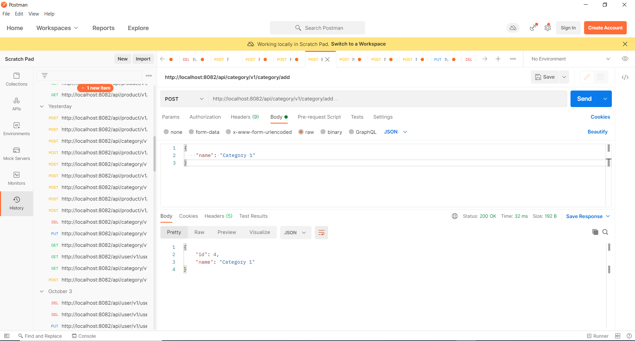Open a new request tab with plus
635x341 pixels.
(498, 59)
